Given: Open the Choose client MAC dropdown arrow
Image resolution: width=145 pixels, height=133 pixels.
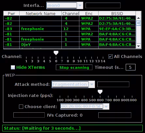Looking at the screenshot, I should [106, 106].
